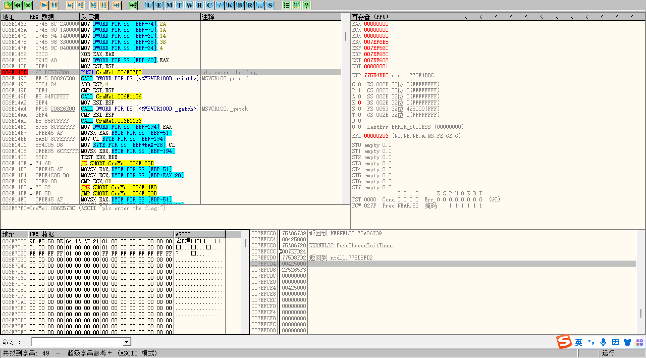The image size is (646, 358).
Task: Select the EIP register value 775E4BDC
Action: coord(376,75)
